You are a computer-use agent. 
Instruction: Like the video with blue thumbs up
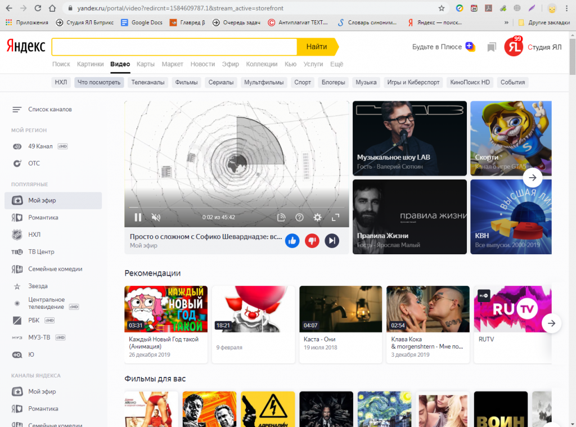(292, 241)
